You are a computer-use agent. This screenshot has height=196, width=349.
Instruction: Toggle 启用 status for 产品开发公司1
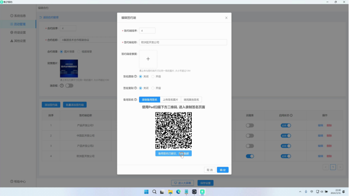(x=286, y=125)
